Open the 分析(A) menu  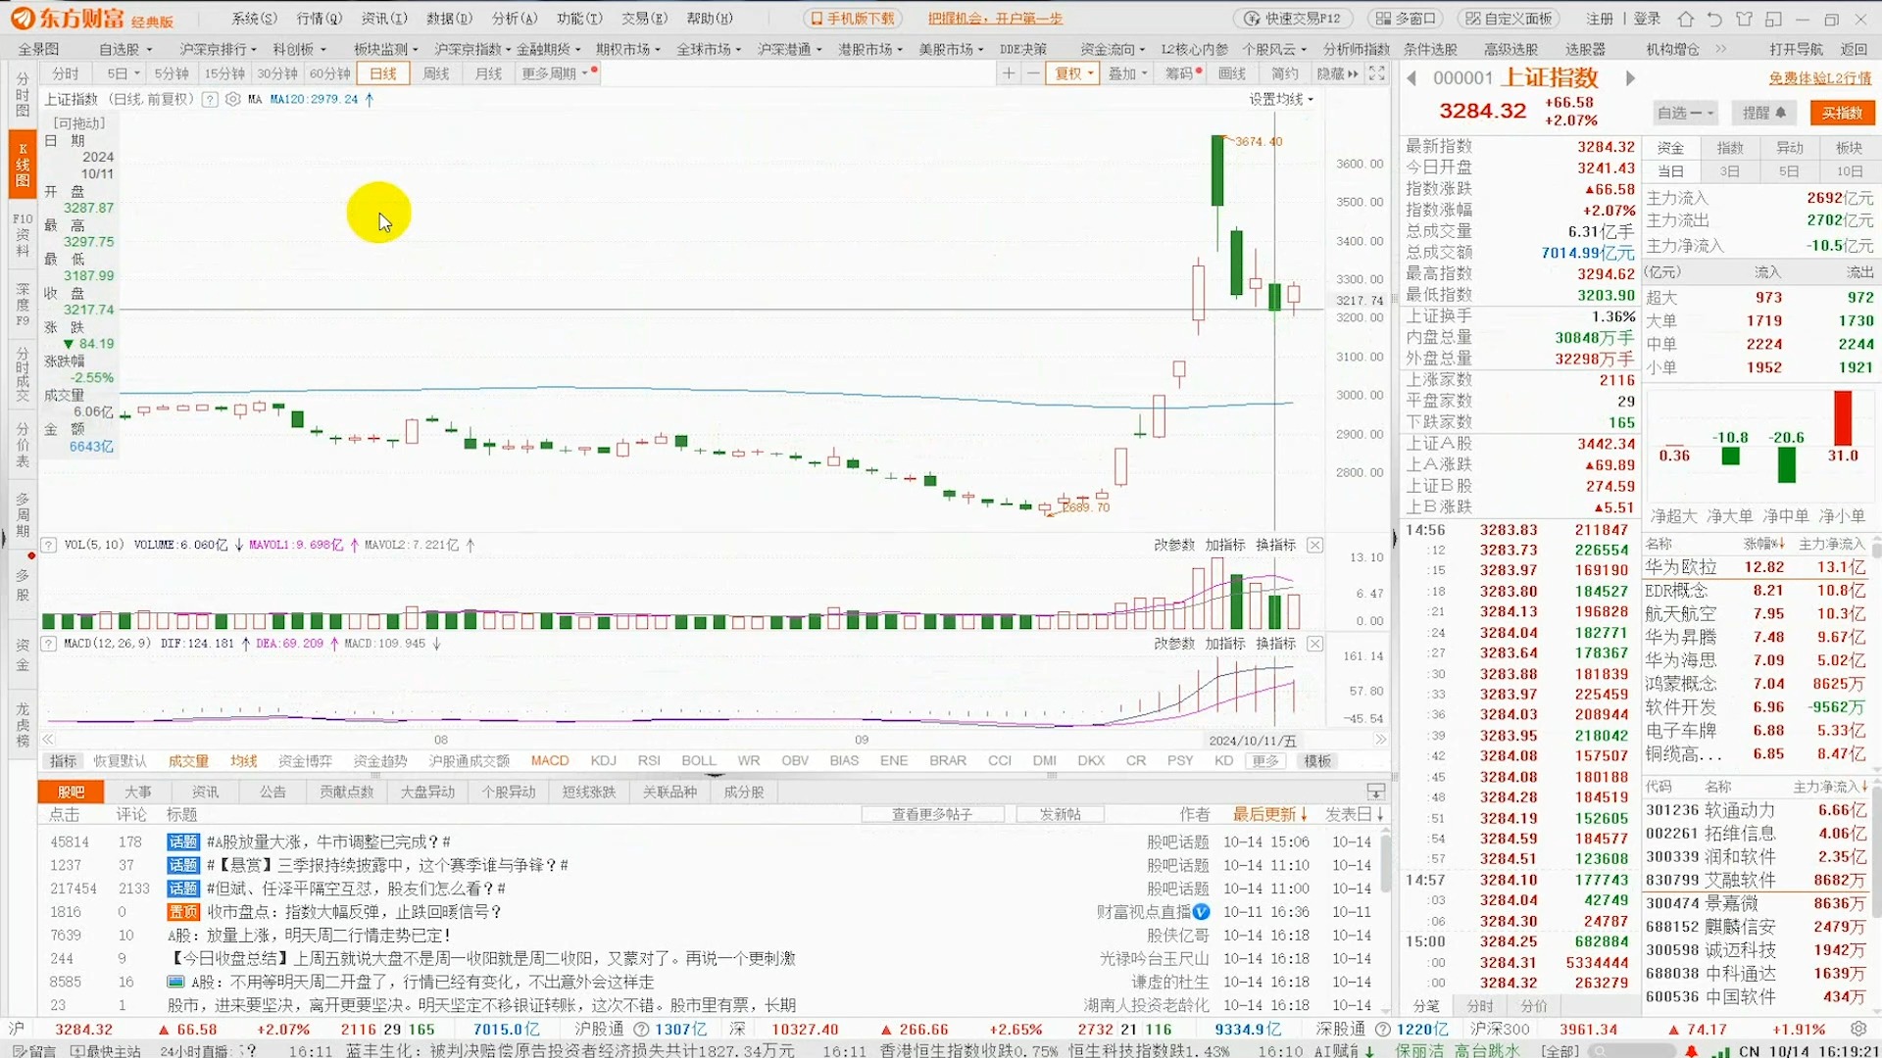(x=515, y=19)
